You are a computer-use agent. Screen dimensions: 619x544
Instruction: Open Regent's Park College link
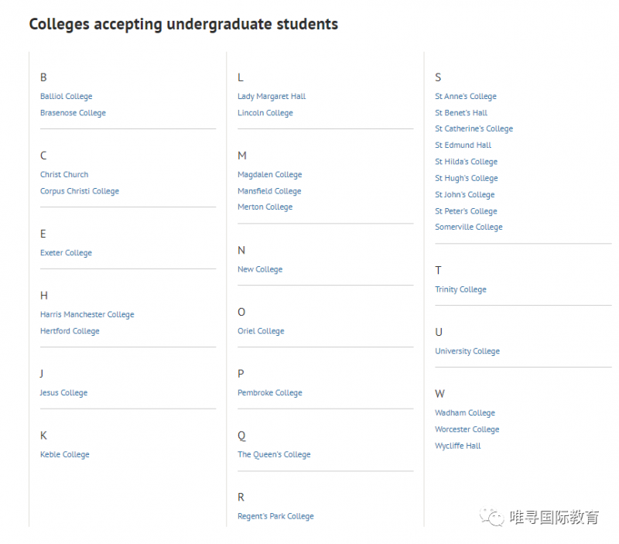tap(275, 516)
